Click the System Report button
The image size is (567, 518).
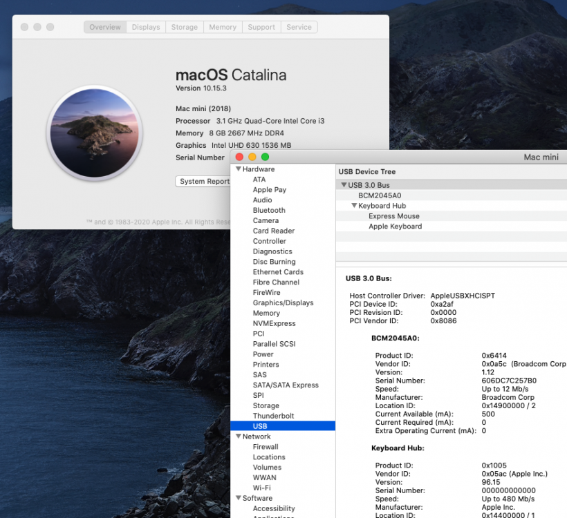pos(203,182)
